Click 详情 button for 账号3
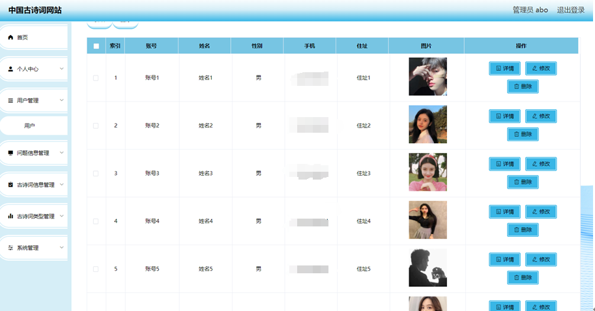The image size is (595, 311). pyautogui.click(x=504, y=164)
